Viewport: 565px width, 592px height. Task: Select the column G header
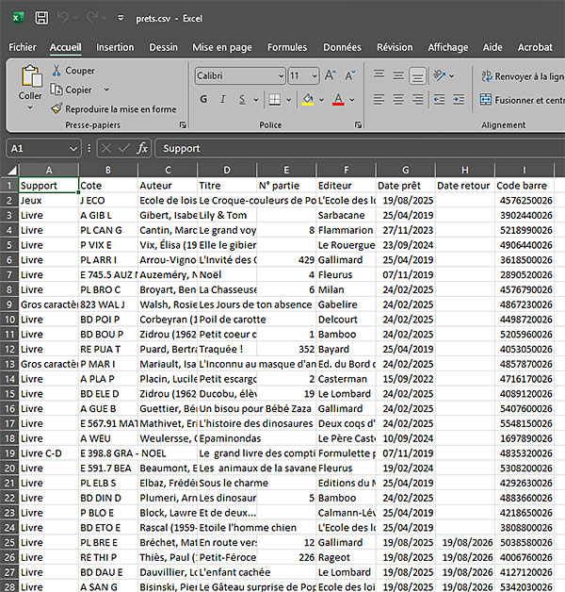point(405,170)
